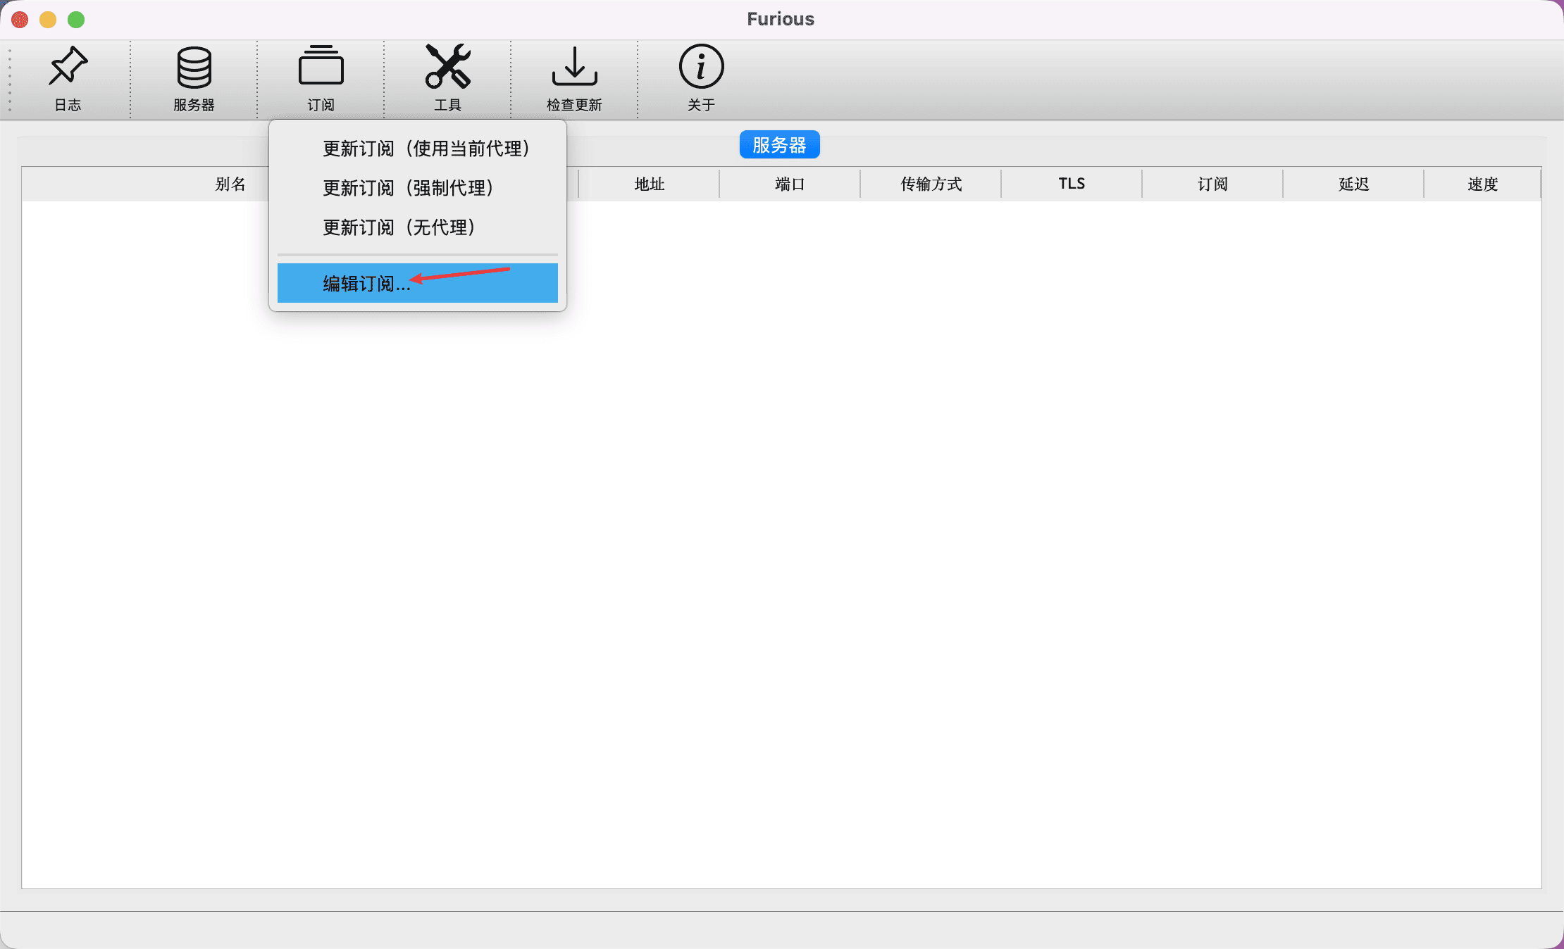Sort servers by 速度 column
1564x949 pixels.
coord(1482,184)
